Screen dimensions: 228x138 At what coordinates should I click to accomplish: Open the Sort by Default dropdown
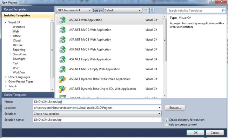122,10
